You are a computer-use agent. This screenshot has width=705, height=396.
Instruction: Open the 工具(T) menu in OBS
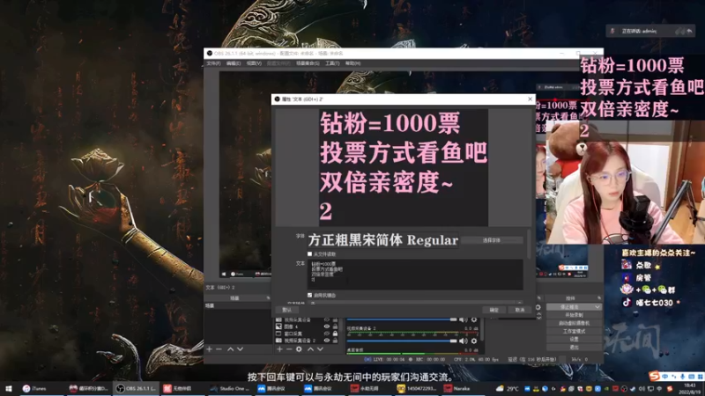332,63
